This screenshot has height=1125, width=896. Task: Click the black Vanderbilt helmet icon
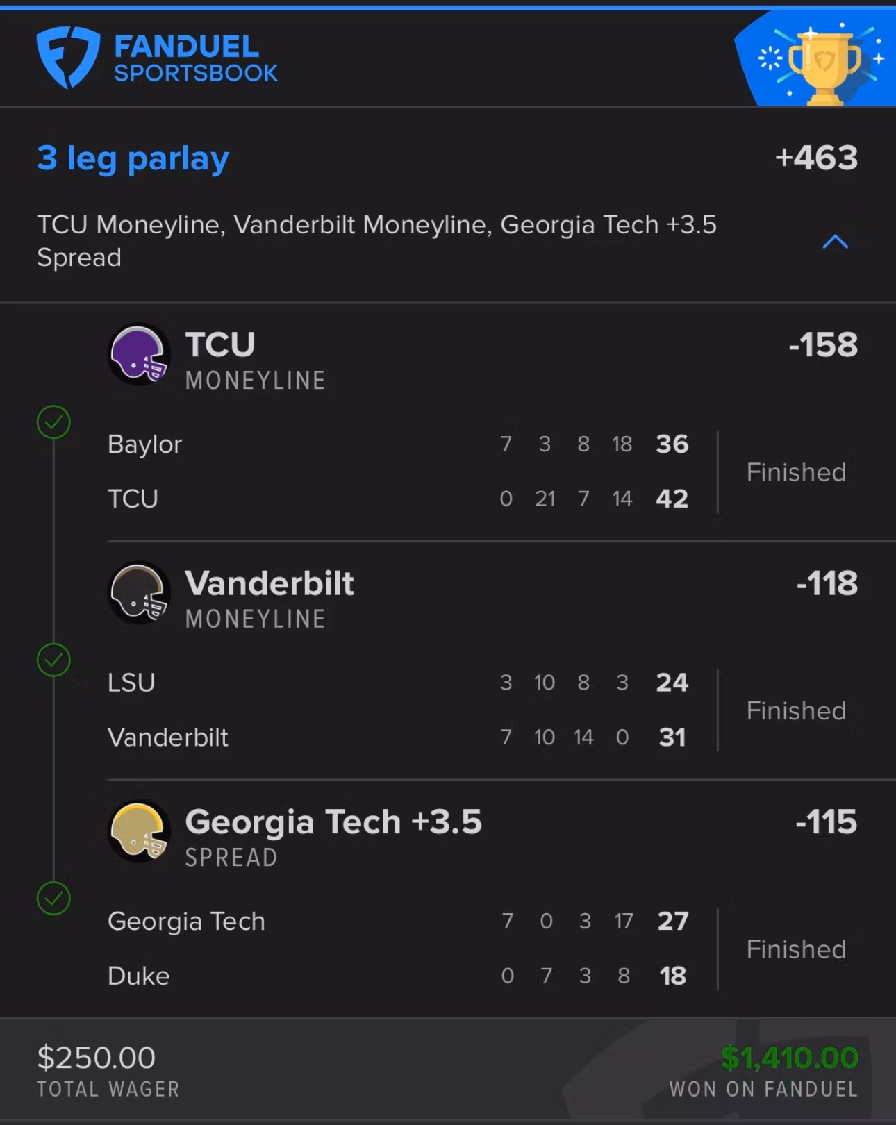[139, 593]
